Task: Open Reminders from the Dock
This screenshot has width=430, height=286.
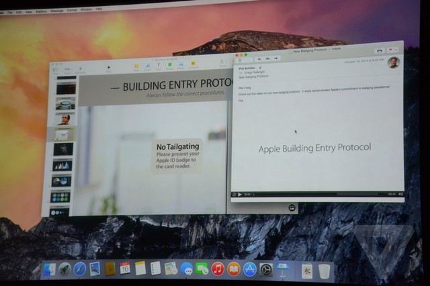Action: (155, 269)
